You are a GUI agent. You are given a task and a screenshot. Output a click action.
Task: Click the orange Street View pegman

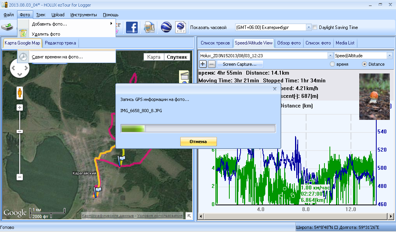(x=20, y=93)
